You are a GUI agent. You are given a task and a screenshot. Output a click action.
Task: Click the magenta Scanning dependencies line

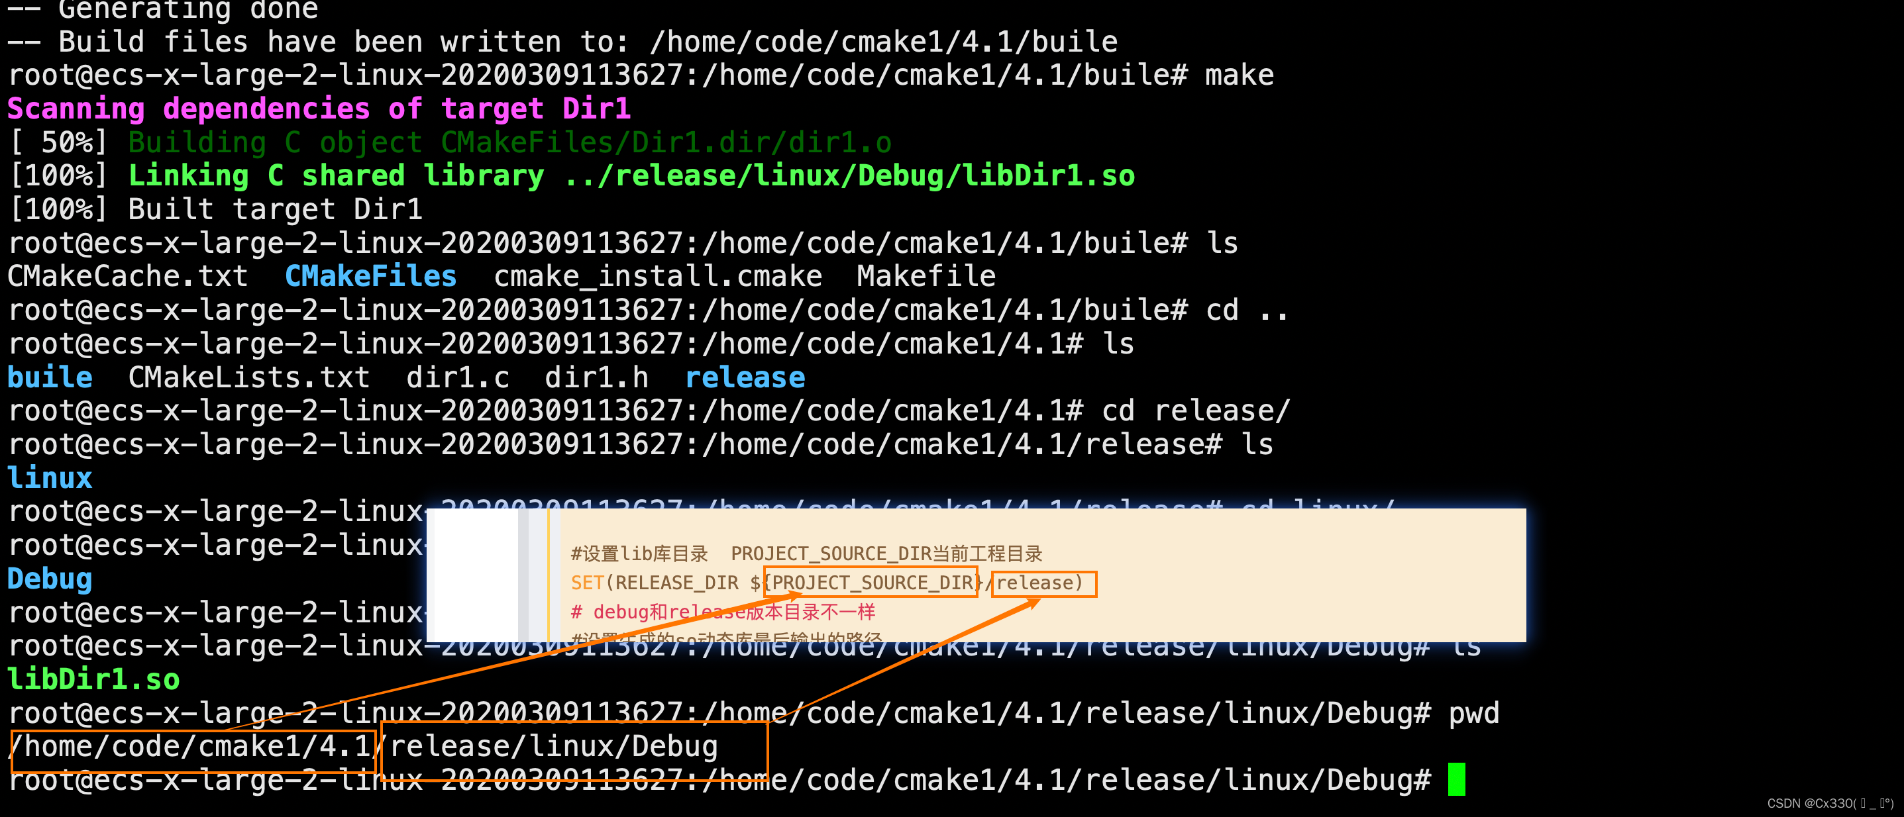click(319, 109)
